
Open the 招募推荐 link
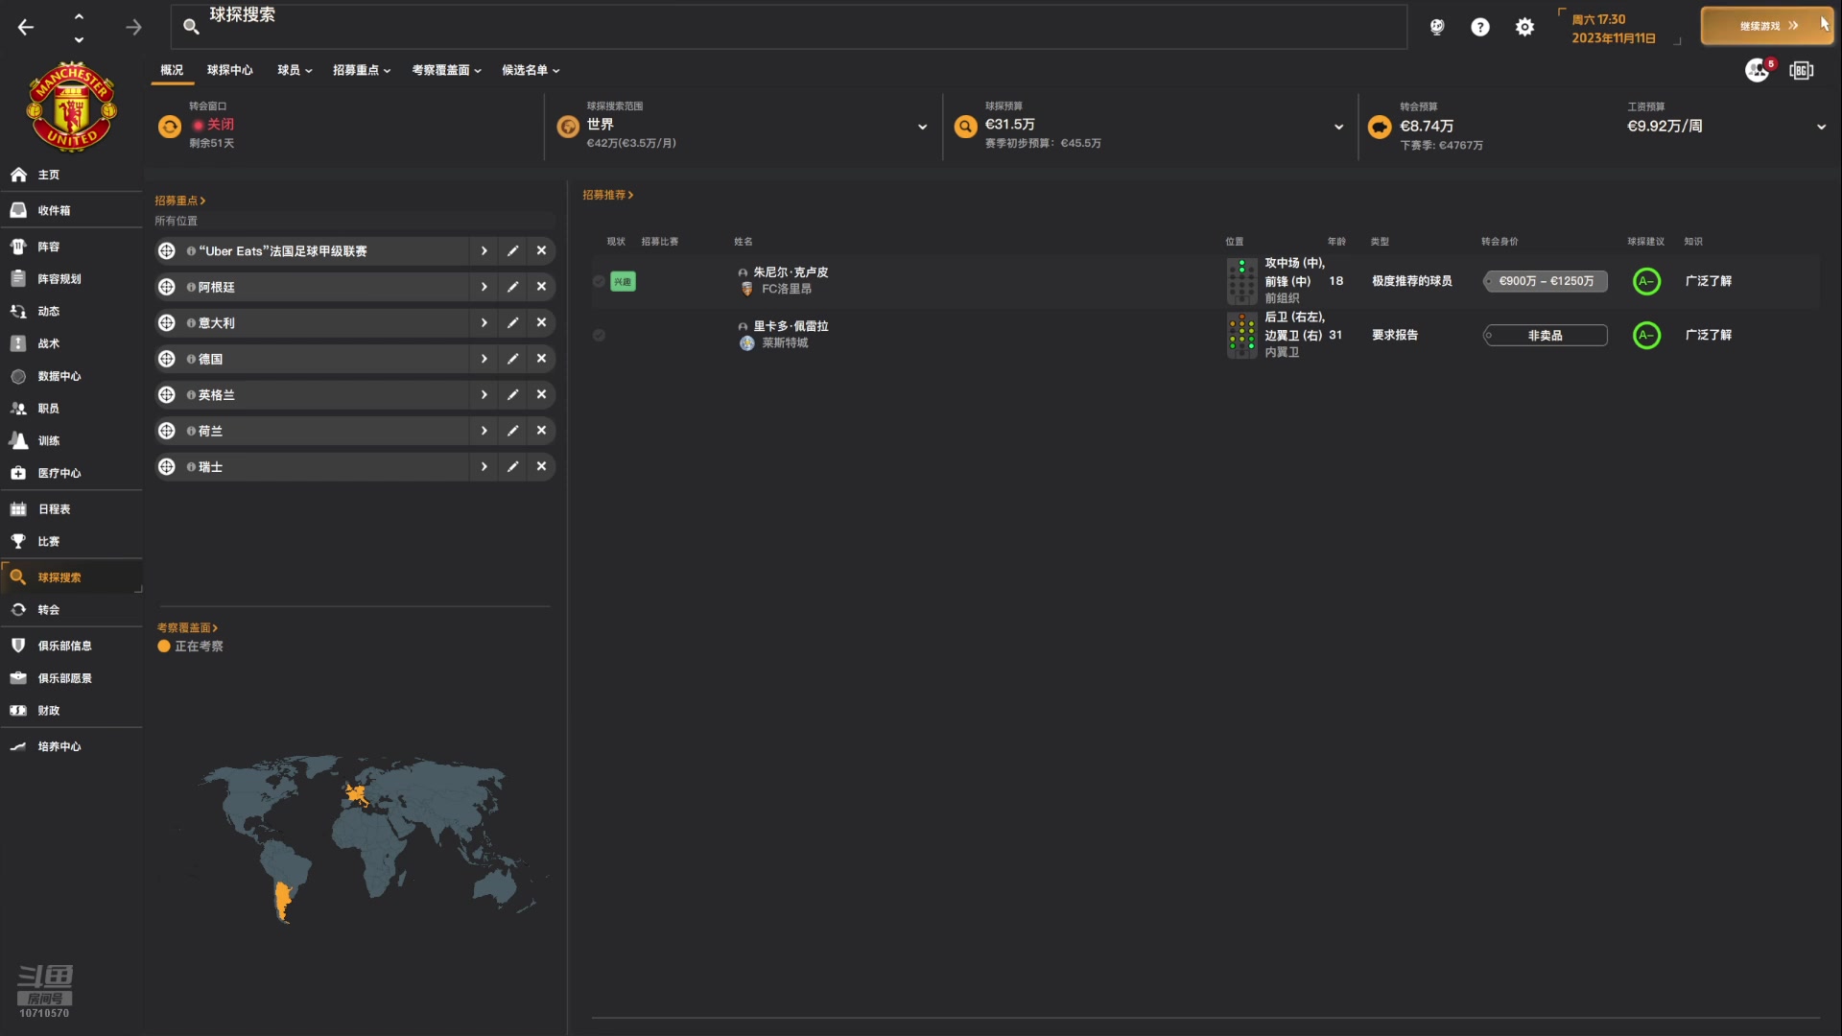point(607,195)
